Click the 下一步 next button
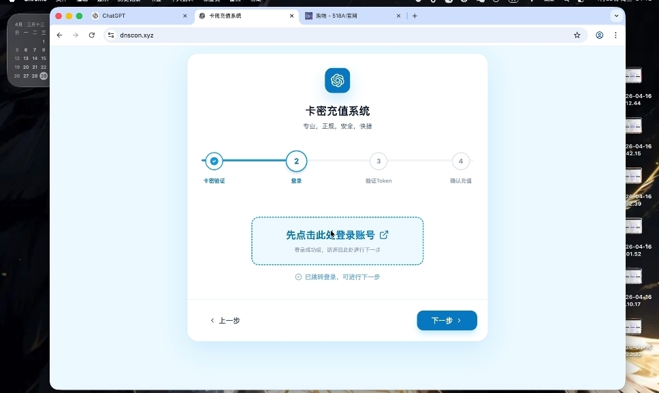This screenshot has height=393, width=659. (x=447, y=320)
